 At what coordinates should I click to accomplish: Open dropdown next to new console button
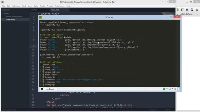tap(167, 89)
